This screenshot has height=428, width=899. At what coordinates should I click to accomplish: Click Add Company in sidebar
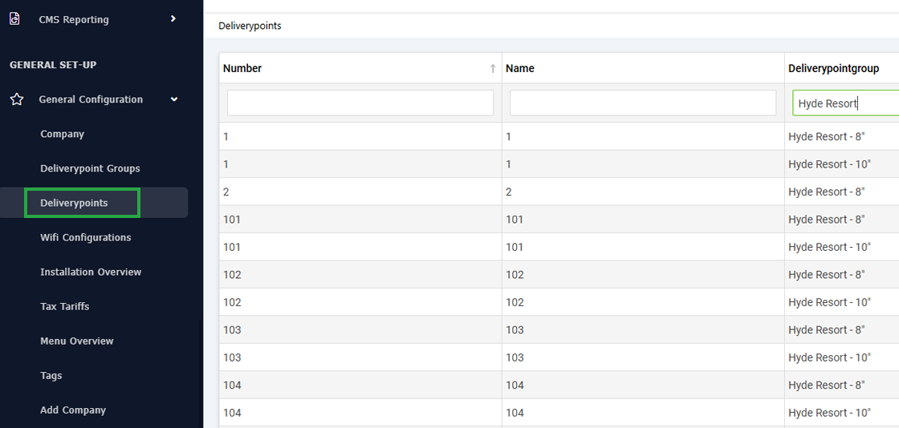(x=73, y=410)
